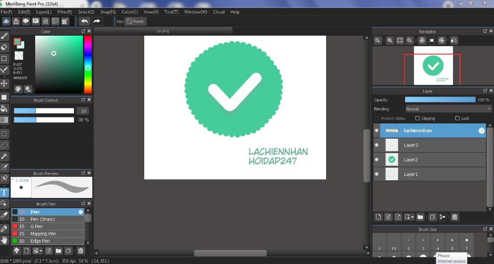Select the Bucket fill tool
The height and width of the screenshot is (264, 494).
(4, 108)
